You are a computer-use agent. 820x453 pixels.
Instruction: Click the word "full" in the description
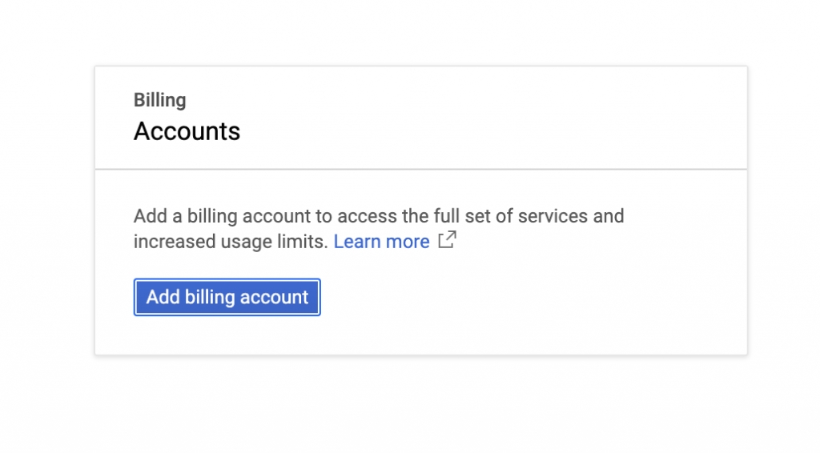(x=447, y=216)
